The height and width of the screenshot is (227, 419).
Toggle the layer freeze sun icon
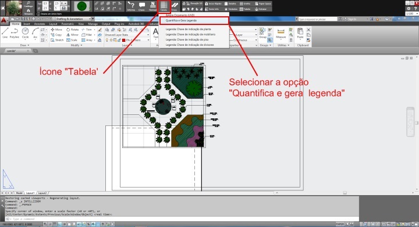coord(111,40)
